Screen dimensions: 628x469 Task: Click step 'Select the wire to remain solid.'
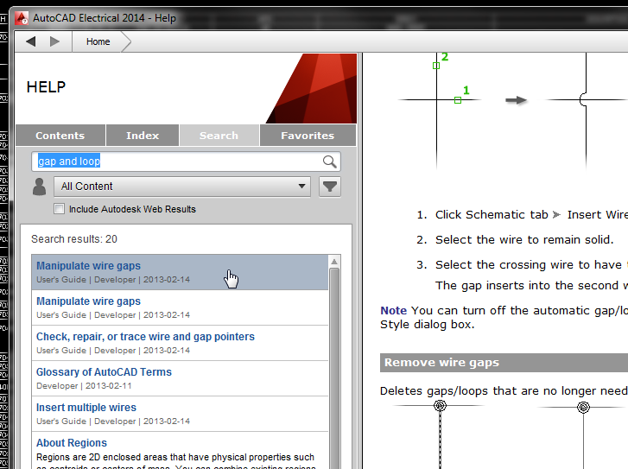(524, 239)
